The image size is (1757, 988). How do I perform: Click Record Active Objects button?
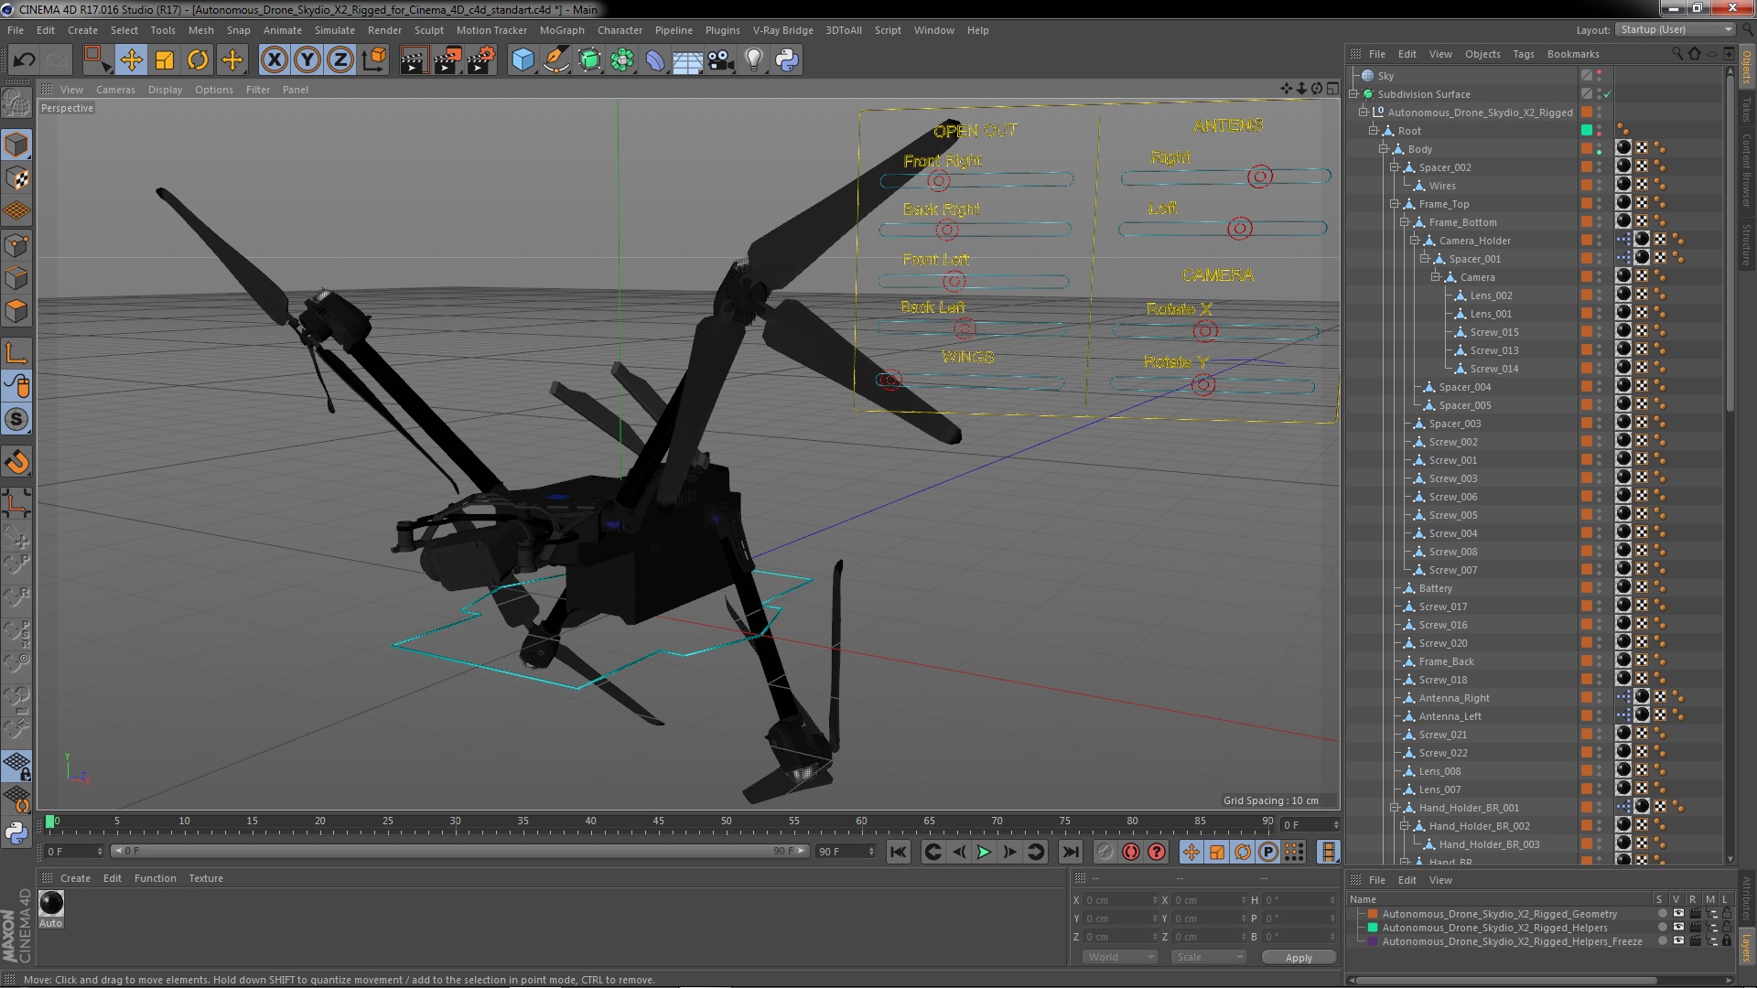[x=1105, y=852]
